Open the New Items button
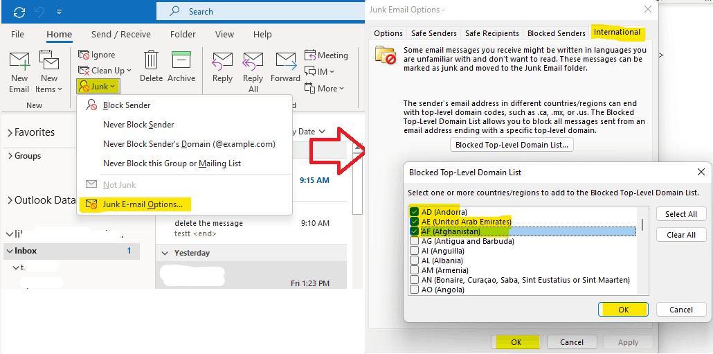The image size is (713, 354). click(x=48, y=73)
